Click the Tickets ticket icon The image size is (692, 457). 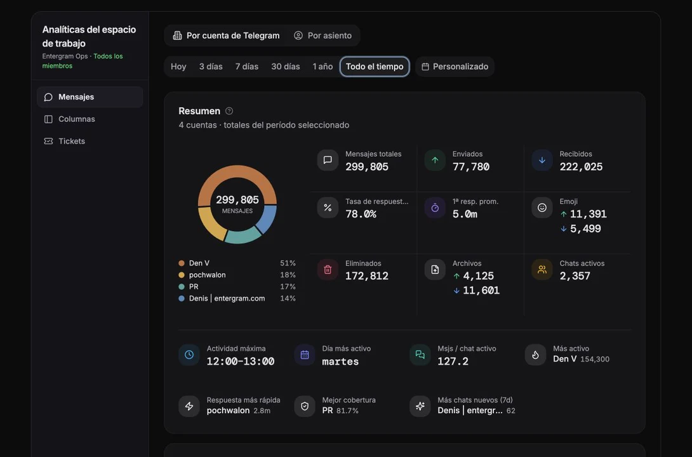[x=48, y=141]
